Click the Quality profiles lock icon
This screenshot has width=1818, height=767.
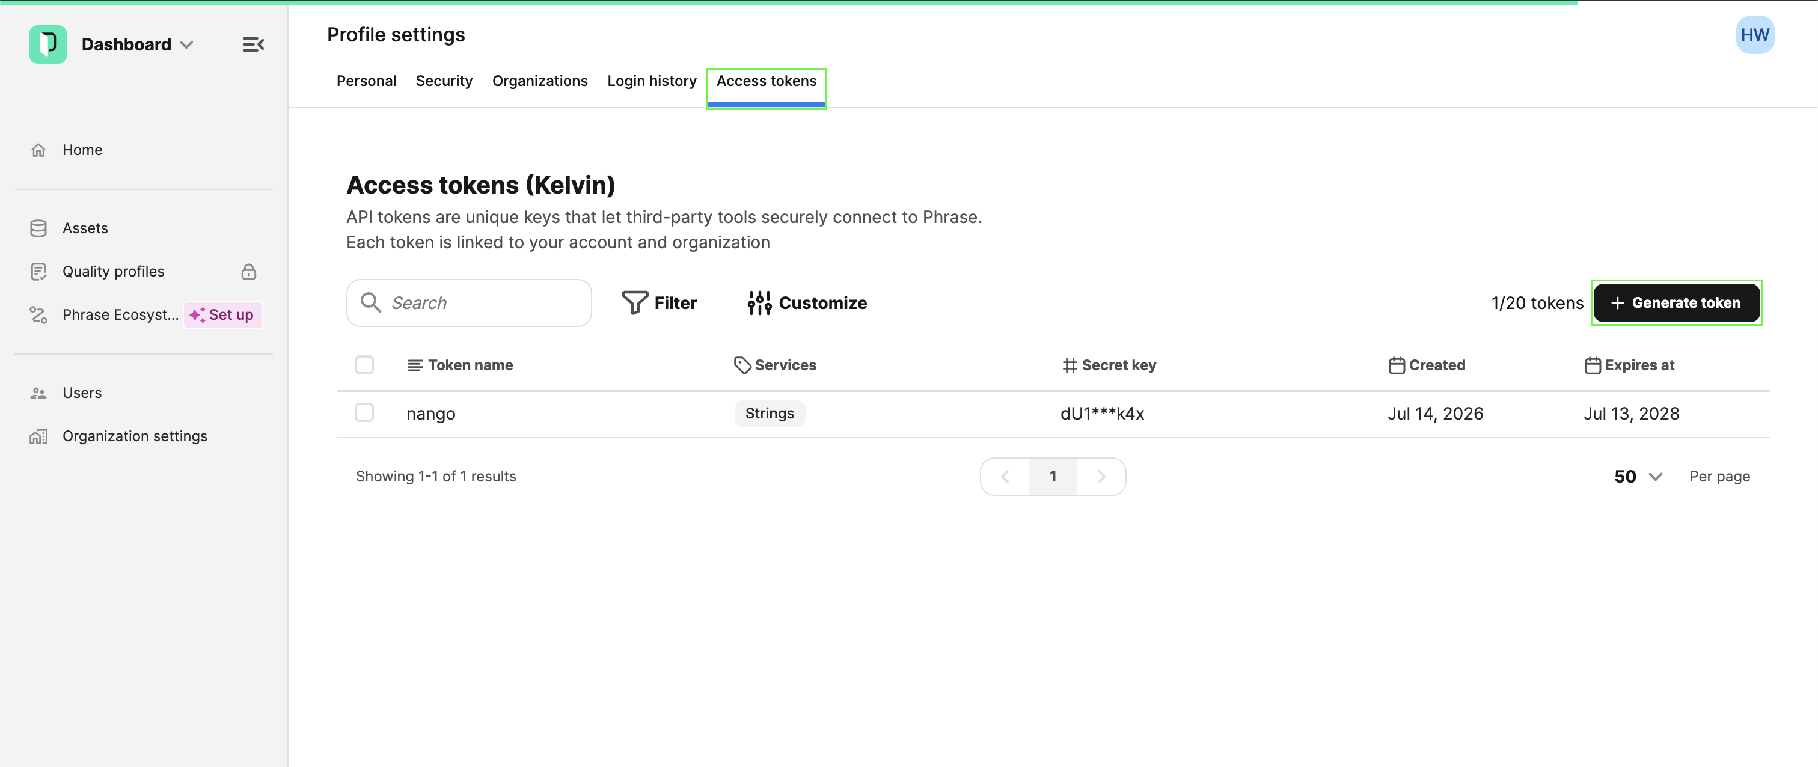point(248,272)
